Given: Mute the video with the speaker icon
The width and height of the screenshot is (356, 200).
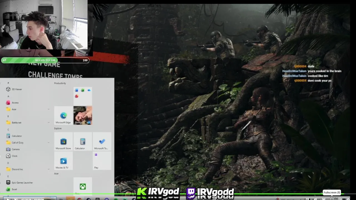Looking at the screenshot, I should tap(16, 199).
